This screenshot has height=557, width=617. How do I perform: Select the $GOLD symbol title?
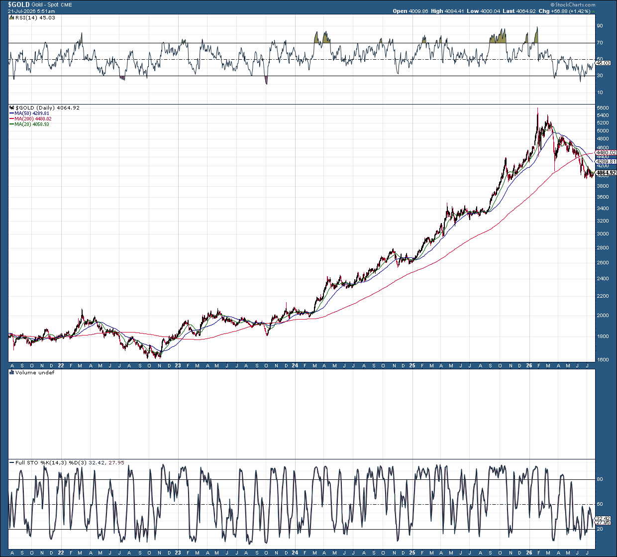coord(18,4)
